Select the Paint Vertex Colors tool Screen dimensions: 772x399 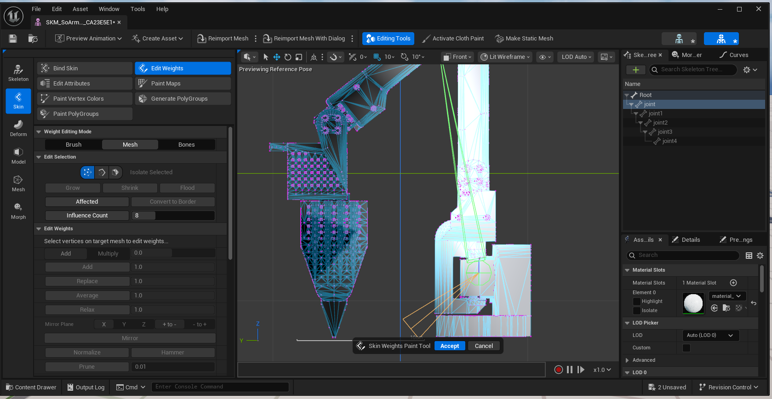point(85,99)
